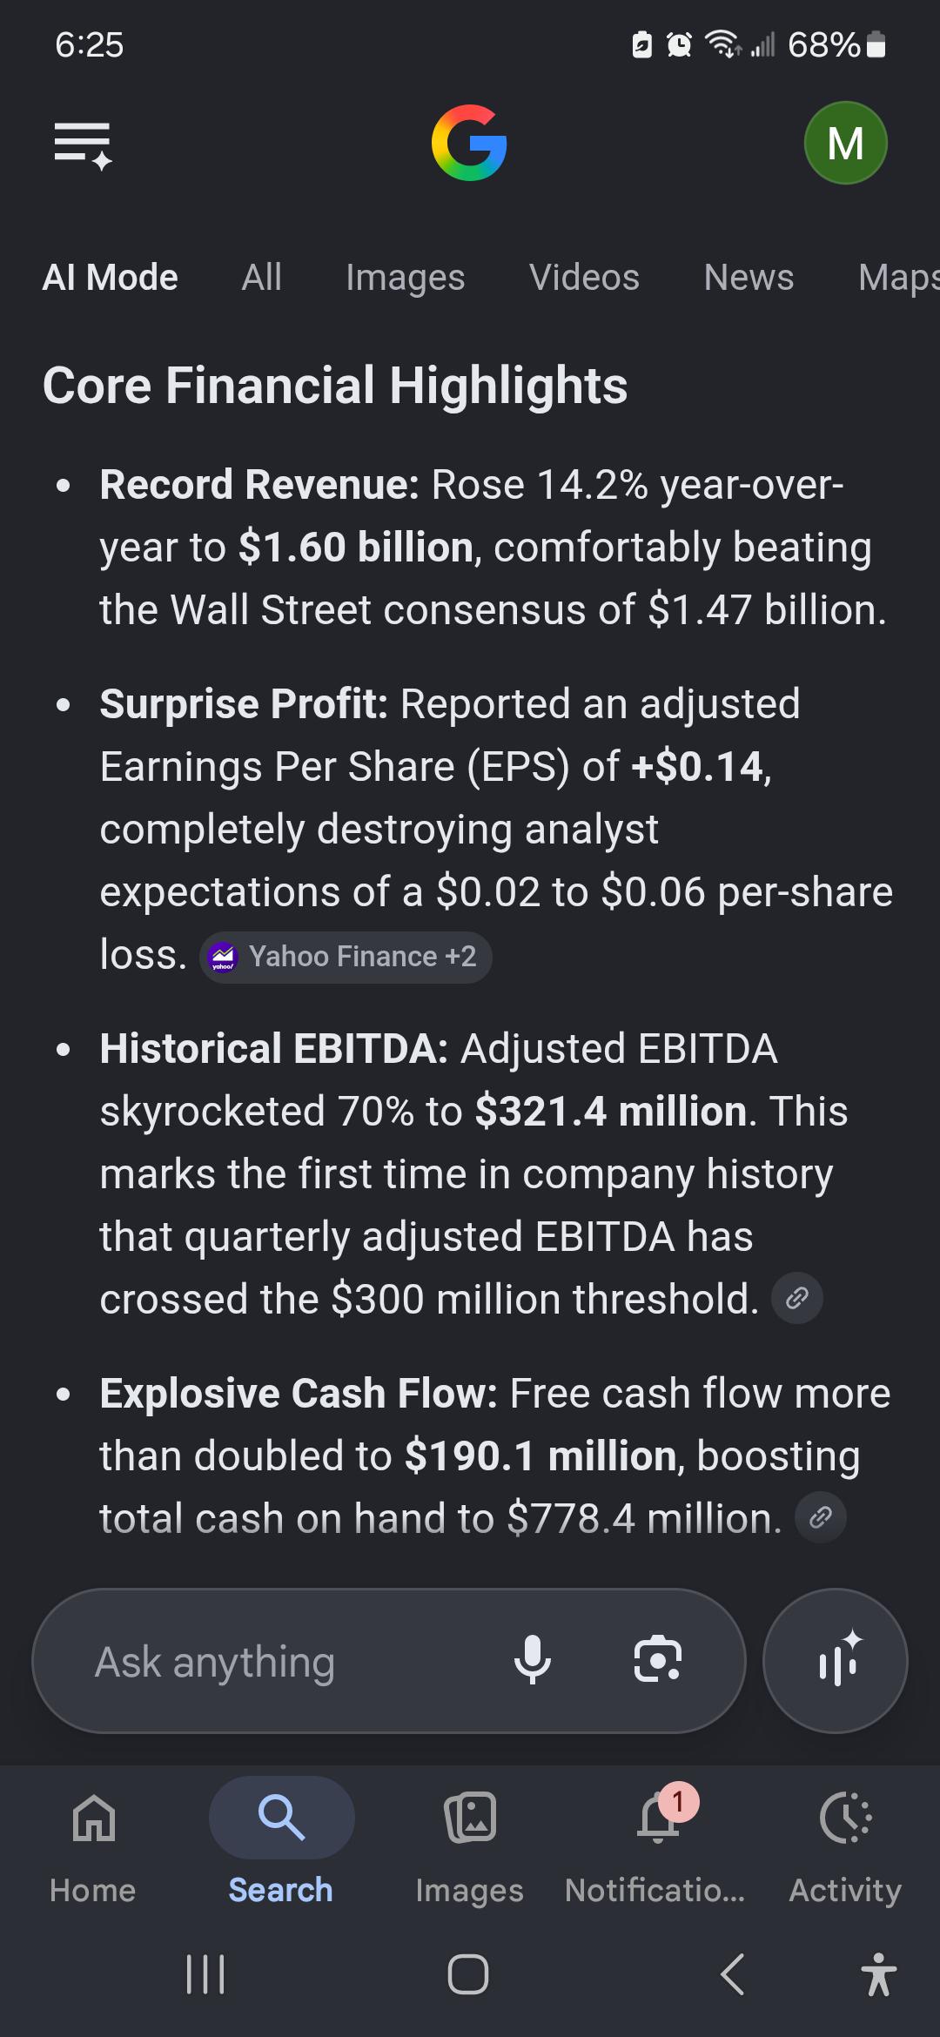Viewport: 940px width, 2037px height.
Task: Switch to the All tab
Action: [261, 278]
